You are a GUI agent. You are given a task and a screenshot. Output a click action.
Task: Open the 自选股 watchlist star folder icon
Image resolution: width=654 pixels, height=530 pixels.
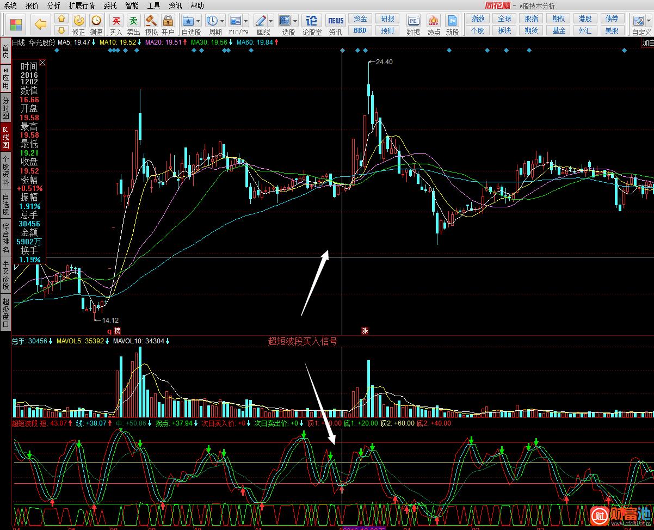pyautogui.click(x=188, y=21)
